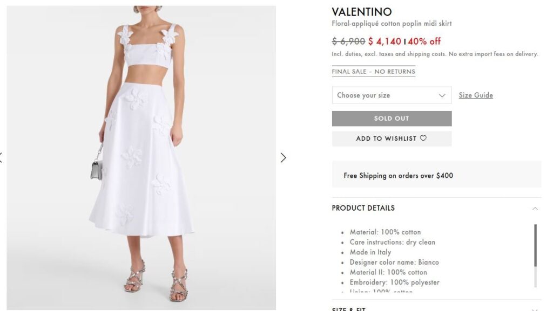Screen dimensions: 553x311
Task: Collapse the Product Details section
Action: coord(535,209)
